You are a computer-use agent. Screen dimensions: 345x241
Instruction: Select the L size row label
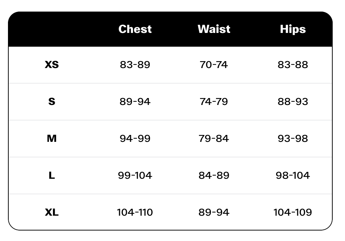click(x=52, y=176)
